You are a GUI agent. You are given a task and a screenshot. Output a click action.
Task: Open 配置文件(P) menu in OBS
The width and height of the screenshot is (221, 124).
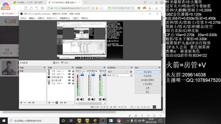tap(52, 18)
